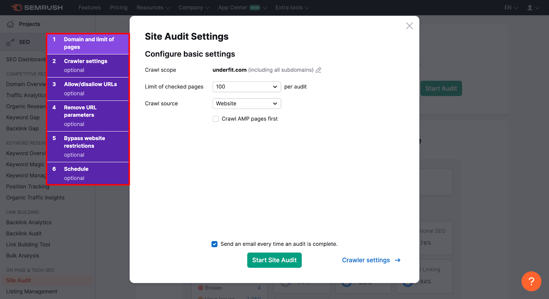Edit crawl scope with the pencil icon
Viewport: 549px width, 299px height.
coord(318,70)
